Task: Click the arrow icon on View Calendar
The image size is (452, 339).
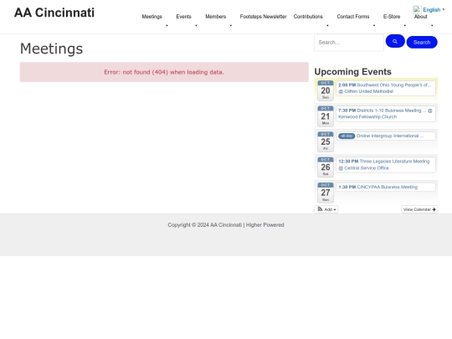Action: coord(434,209)
